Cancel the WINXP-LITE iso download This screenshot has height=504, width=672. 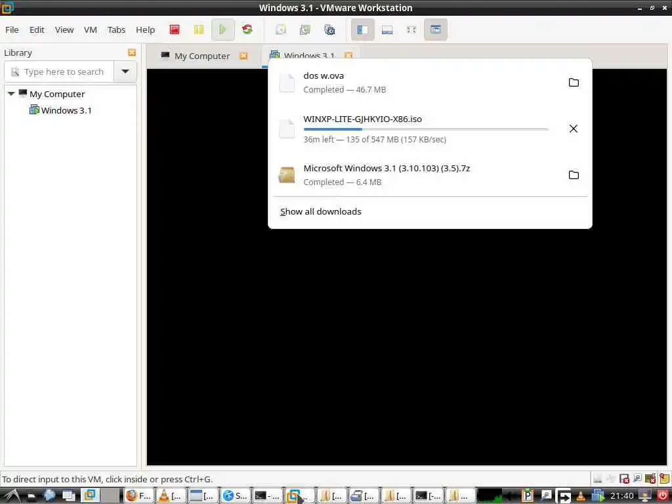point(574,129)
